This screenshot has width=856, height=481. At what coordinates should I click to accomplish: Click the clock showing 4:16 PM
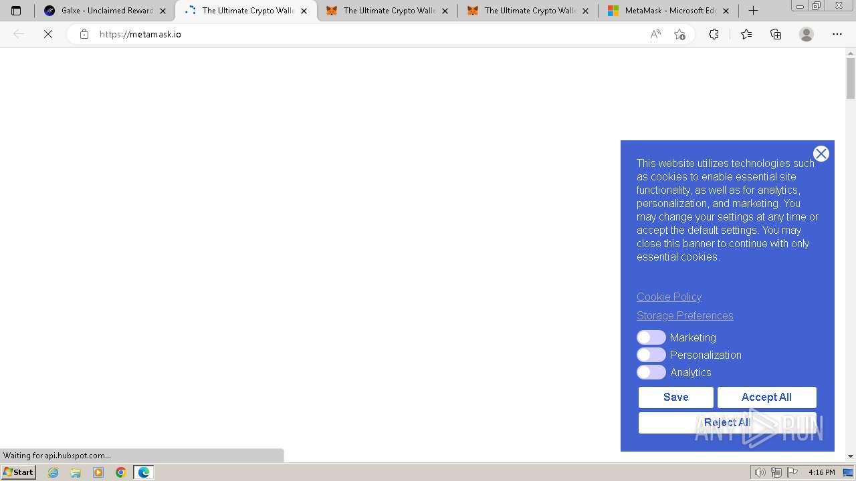click(821, 472)
